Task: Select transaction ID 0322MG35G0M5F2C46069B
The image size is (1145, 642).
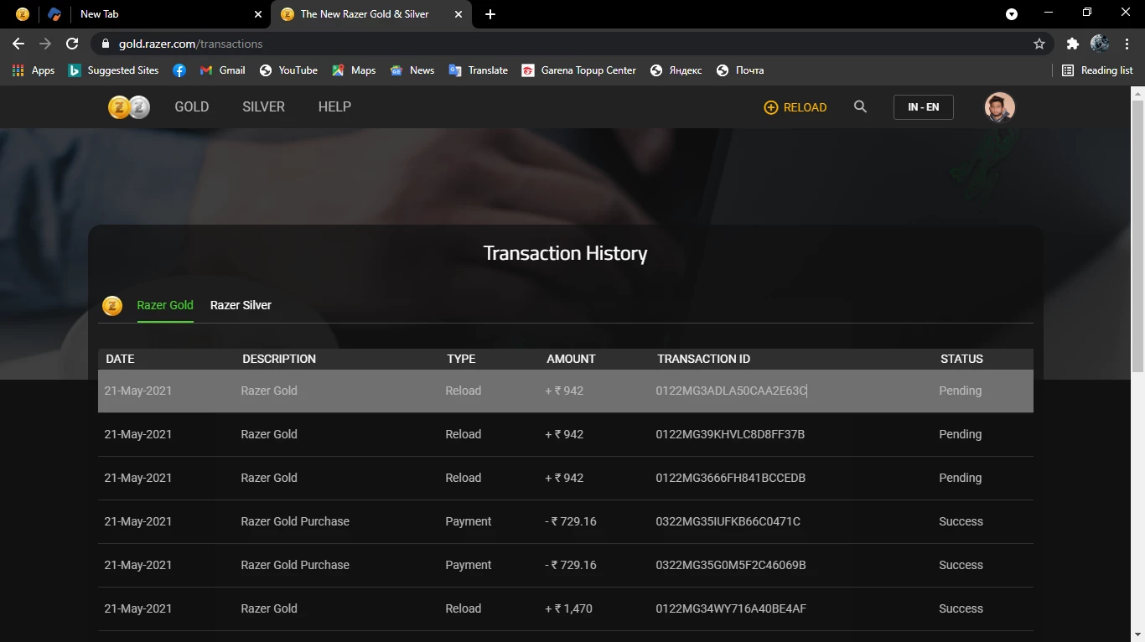Action: [731, 565]
